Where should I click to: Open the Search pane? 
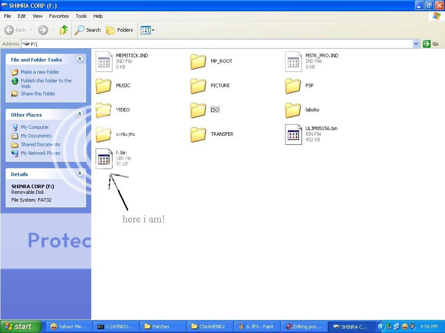87,30
